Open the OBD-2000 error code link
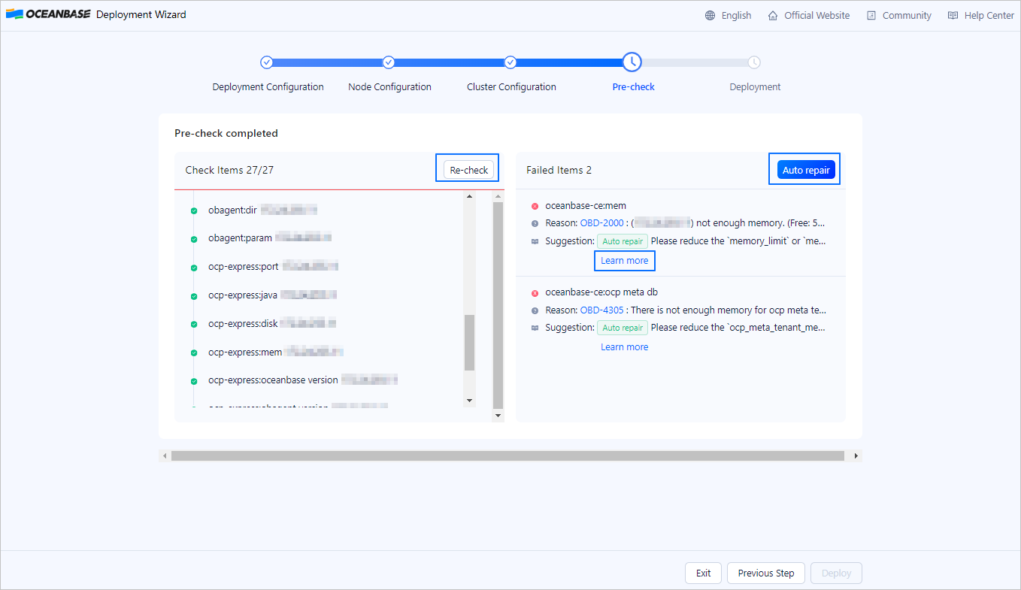 click(x=601, y=223)
